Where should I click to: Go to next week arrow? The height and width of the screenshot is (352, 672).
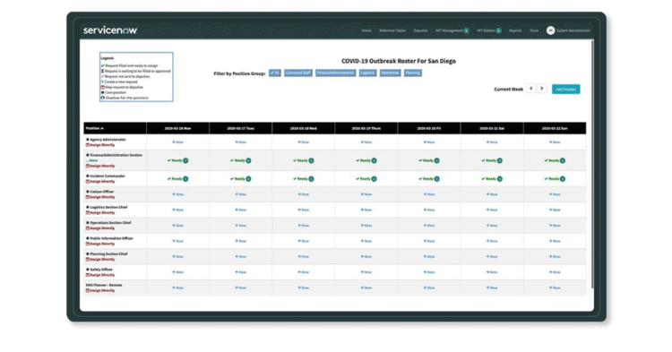click(x=542, y=88)
